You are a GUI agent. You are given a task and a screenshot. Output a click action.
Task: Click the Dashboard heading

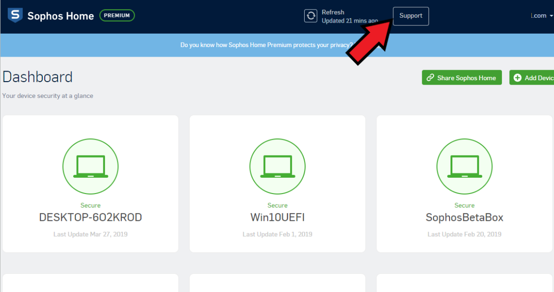tap(38, 77)
